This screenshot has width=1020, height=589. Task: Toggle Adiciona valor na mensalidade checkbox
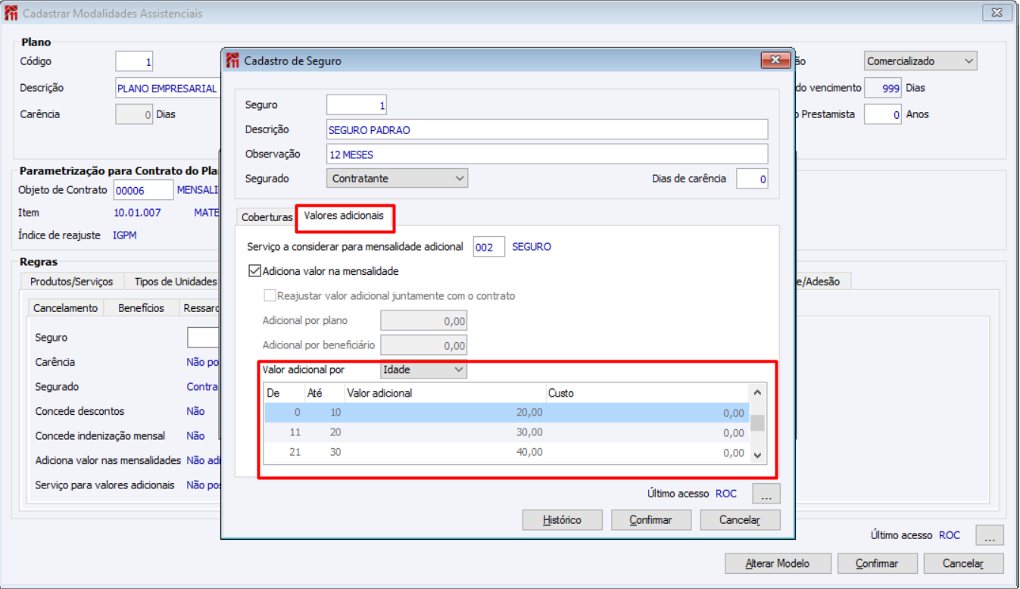coord(254,270)
